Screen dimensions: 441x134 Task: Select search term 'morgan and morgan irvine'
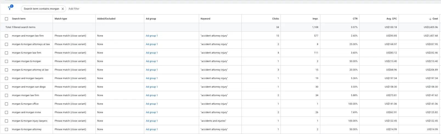(26, 112)
